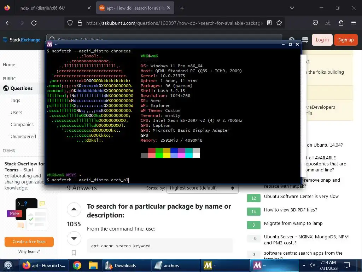Image resolution: width=362 pixels, height=272 pixels.
Task: Open the tracking protection shield icon
Action: [70, 23]
